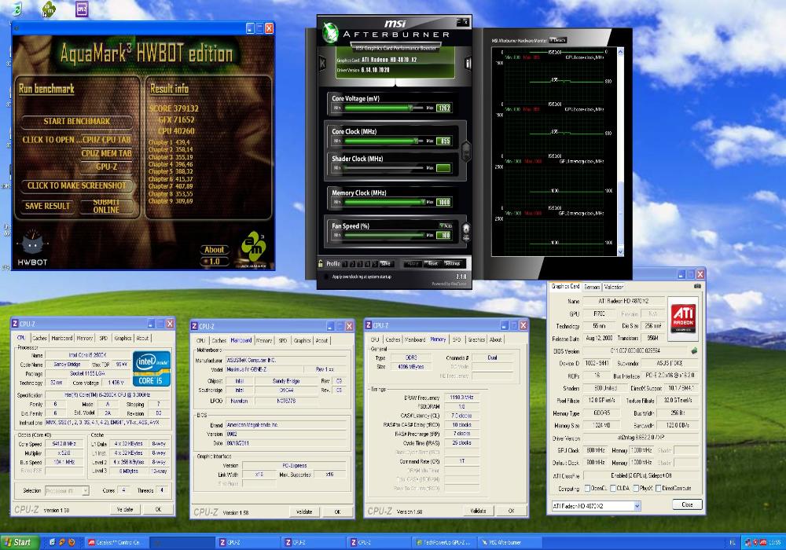Click the Internet Explorer quick launch icon
The image size is (786, 550).
click(x=52, y=542)
